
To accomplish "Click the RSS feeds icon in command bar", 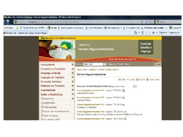I will (143, 33).
